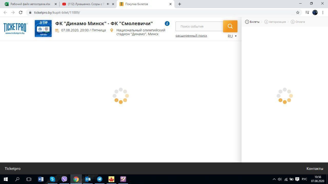Click the date text '07.08.2020, 20:00 / Пятница'
The image size is (328, 184).
pos(84,30)
